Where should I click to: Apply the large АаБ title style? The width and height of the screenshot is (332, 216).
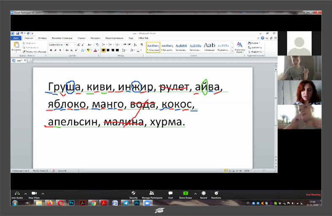[209, 47]
